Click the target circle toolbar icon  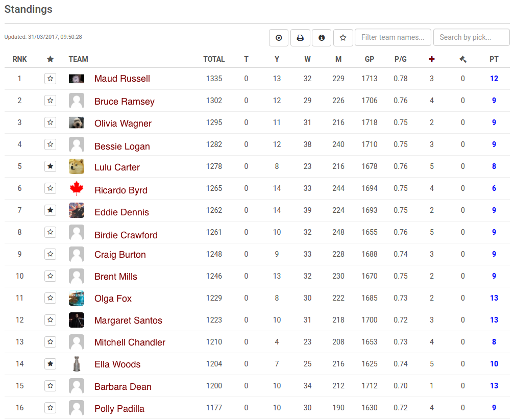point(279,38)
